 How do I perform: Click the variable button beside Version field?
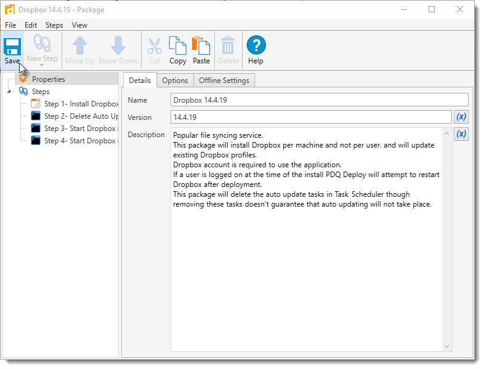pos(461,117)
